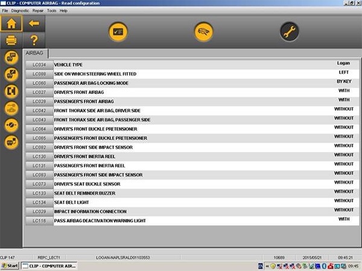Image resolution: width=362 pixels, height=271 pixels.
Task: Click the bottom round sidebar icon
Action: click(x=11, y=142)
